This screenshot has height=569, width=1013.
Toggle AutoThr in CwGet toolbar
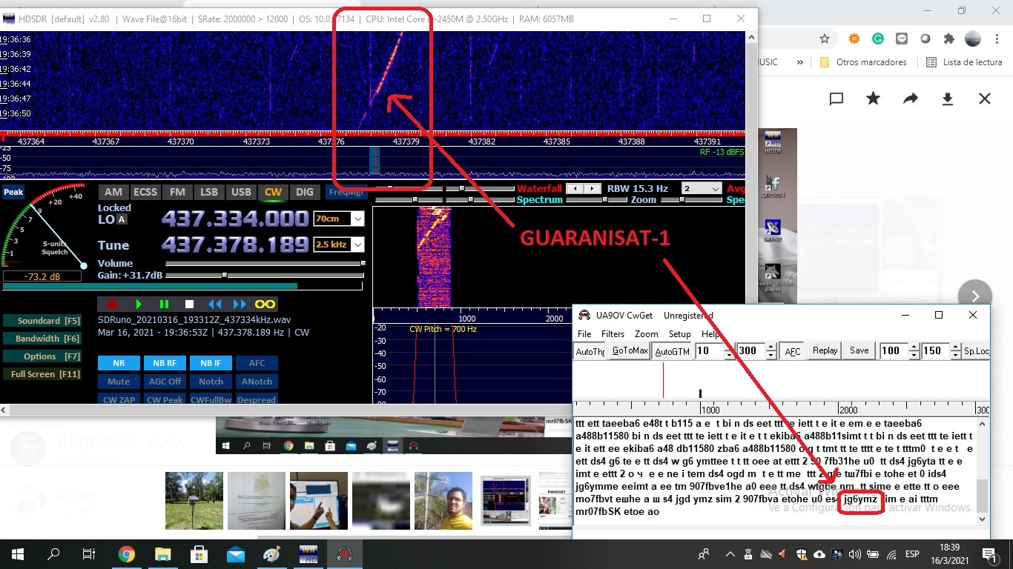[x=590, y=351]
